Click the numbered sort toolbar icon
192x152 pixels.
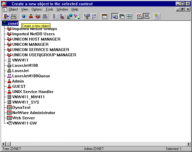click(94, 16)
